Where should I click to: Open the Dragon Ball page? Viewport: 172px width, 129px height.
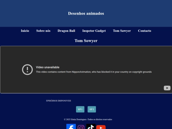(x=66, y=31)
